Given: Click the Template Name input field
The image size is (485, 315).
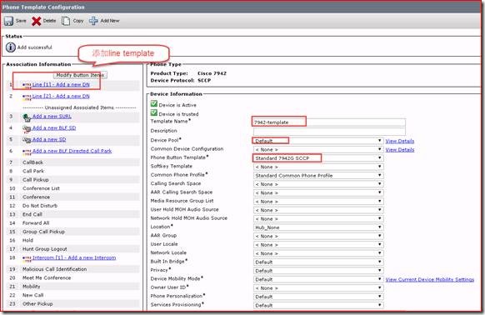Looking at the screenshot, I should pyautogui.click(x=329, y=122).
